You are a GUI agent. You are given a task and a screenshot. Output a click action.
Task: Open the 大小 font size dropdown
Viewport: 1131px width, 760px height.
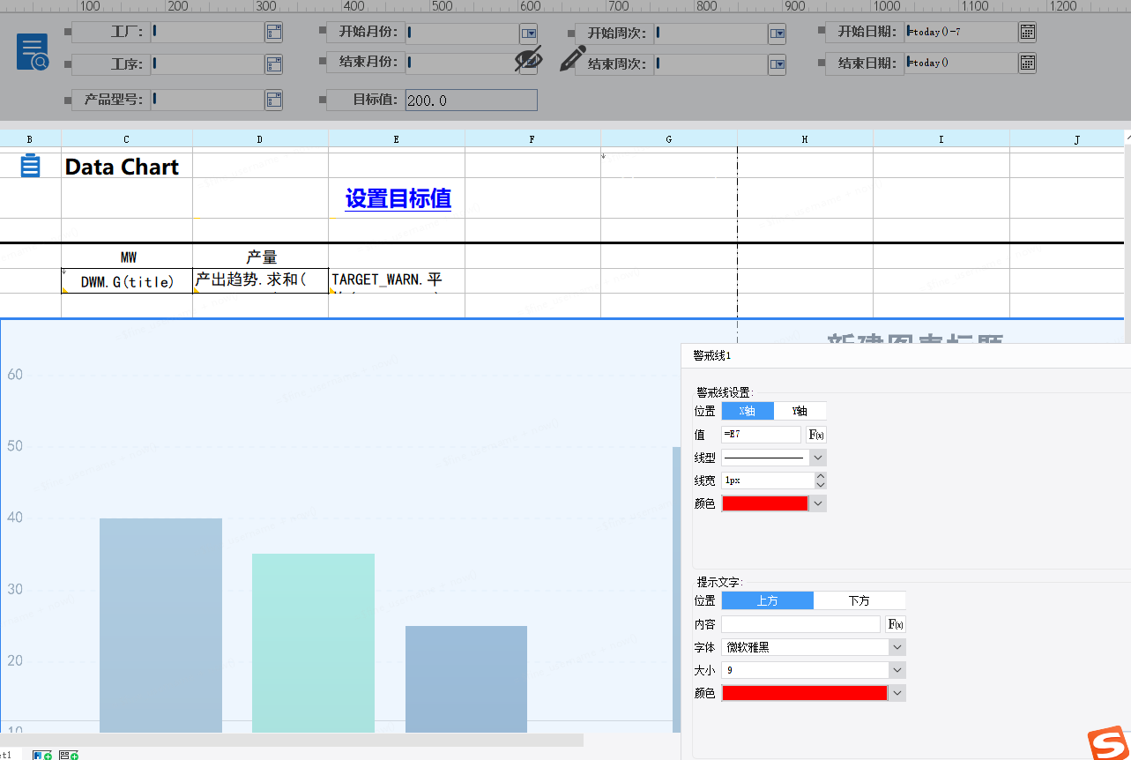click(x=897, y=670)
